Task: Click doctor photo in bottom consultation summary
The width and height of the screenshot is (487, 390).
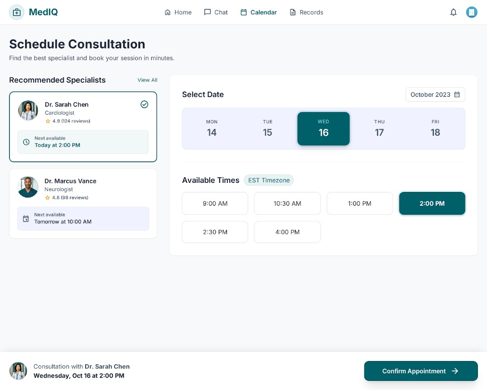Action: (x=18, y=371)
